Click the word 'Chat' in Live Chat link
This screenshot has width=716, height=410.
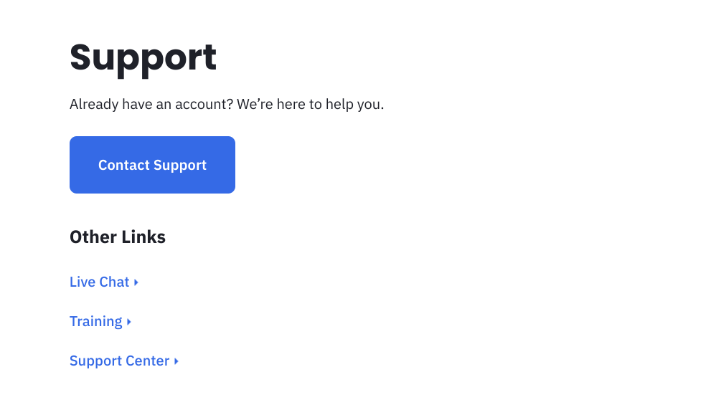115,282
